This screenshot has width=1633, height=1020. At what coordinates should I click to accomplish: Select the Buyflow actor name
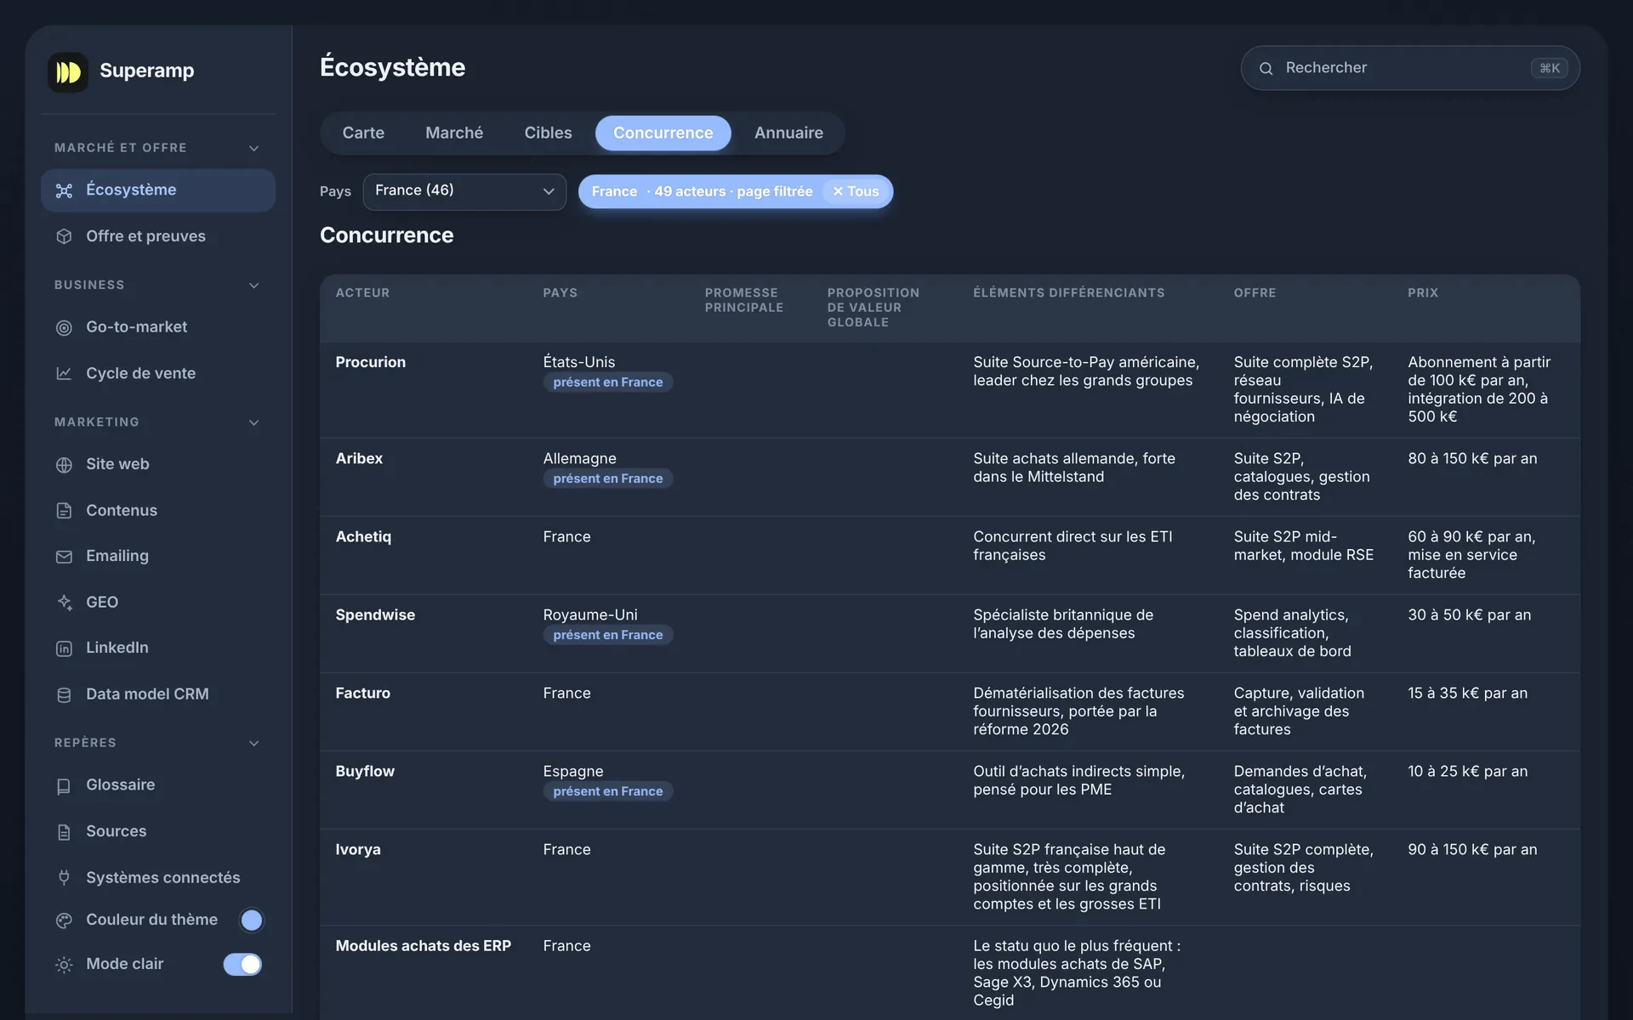[x=365, y=771]
